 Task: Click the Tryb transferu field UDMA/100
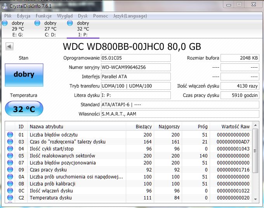click(x=136, y=86)
